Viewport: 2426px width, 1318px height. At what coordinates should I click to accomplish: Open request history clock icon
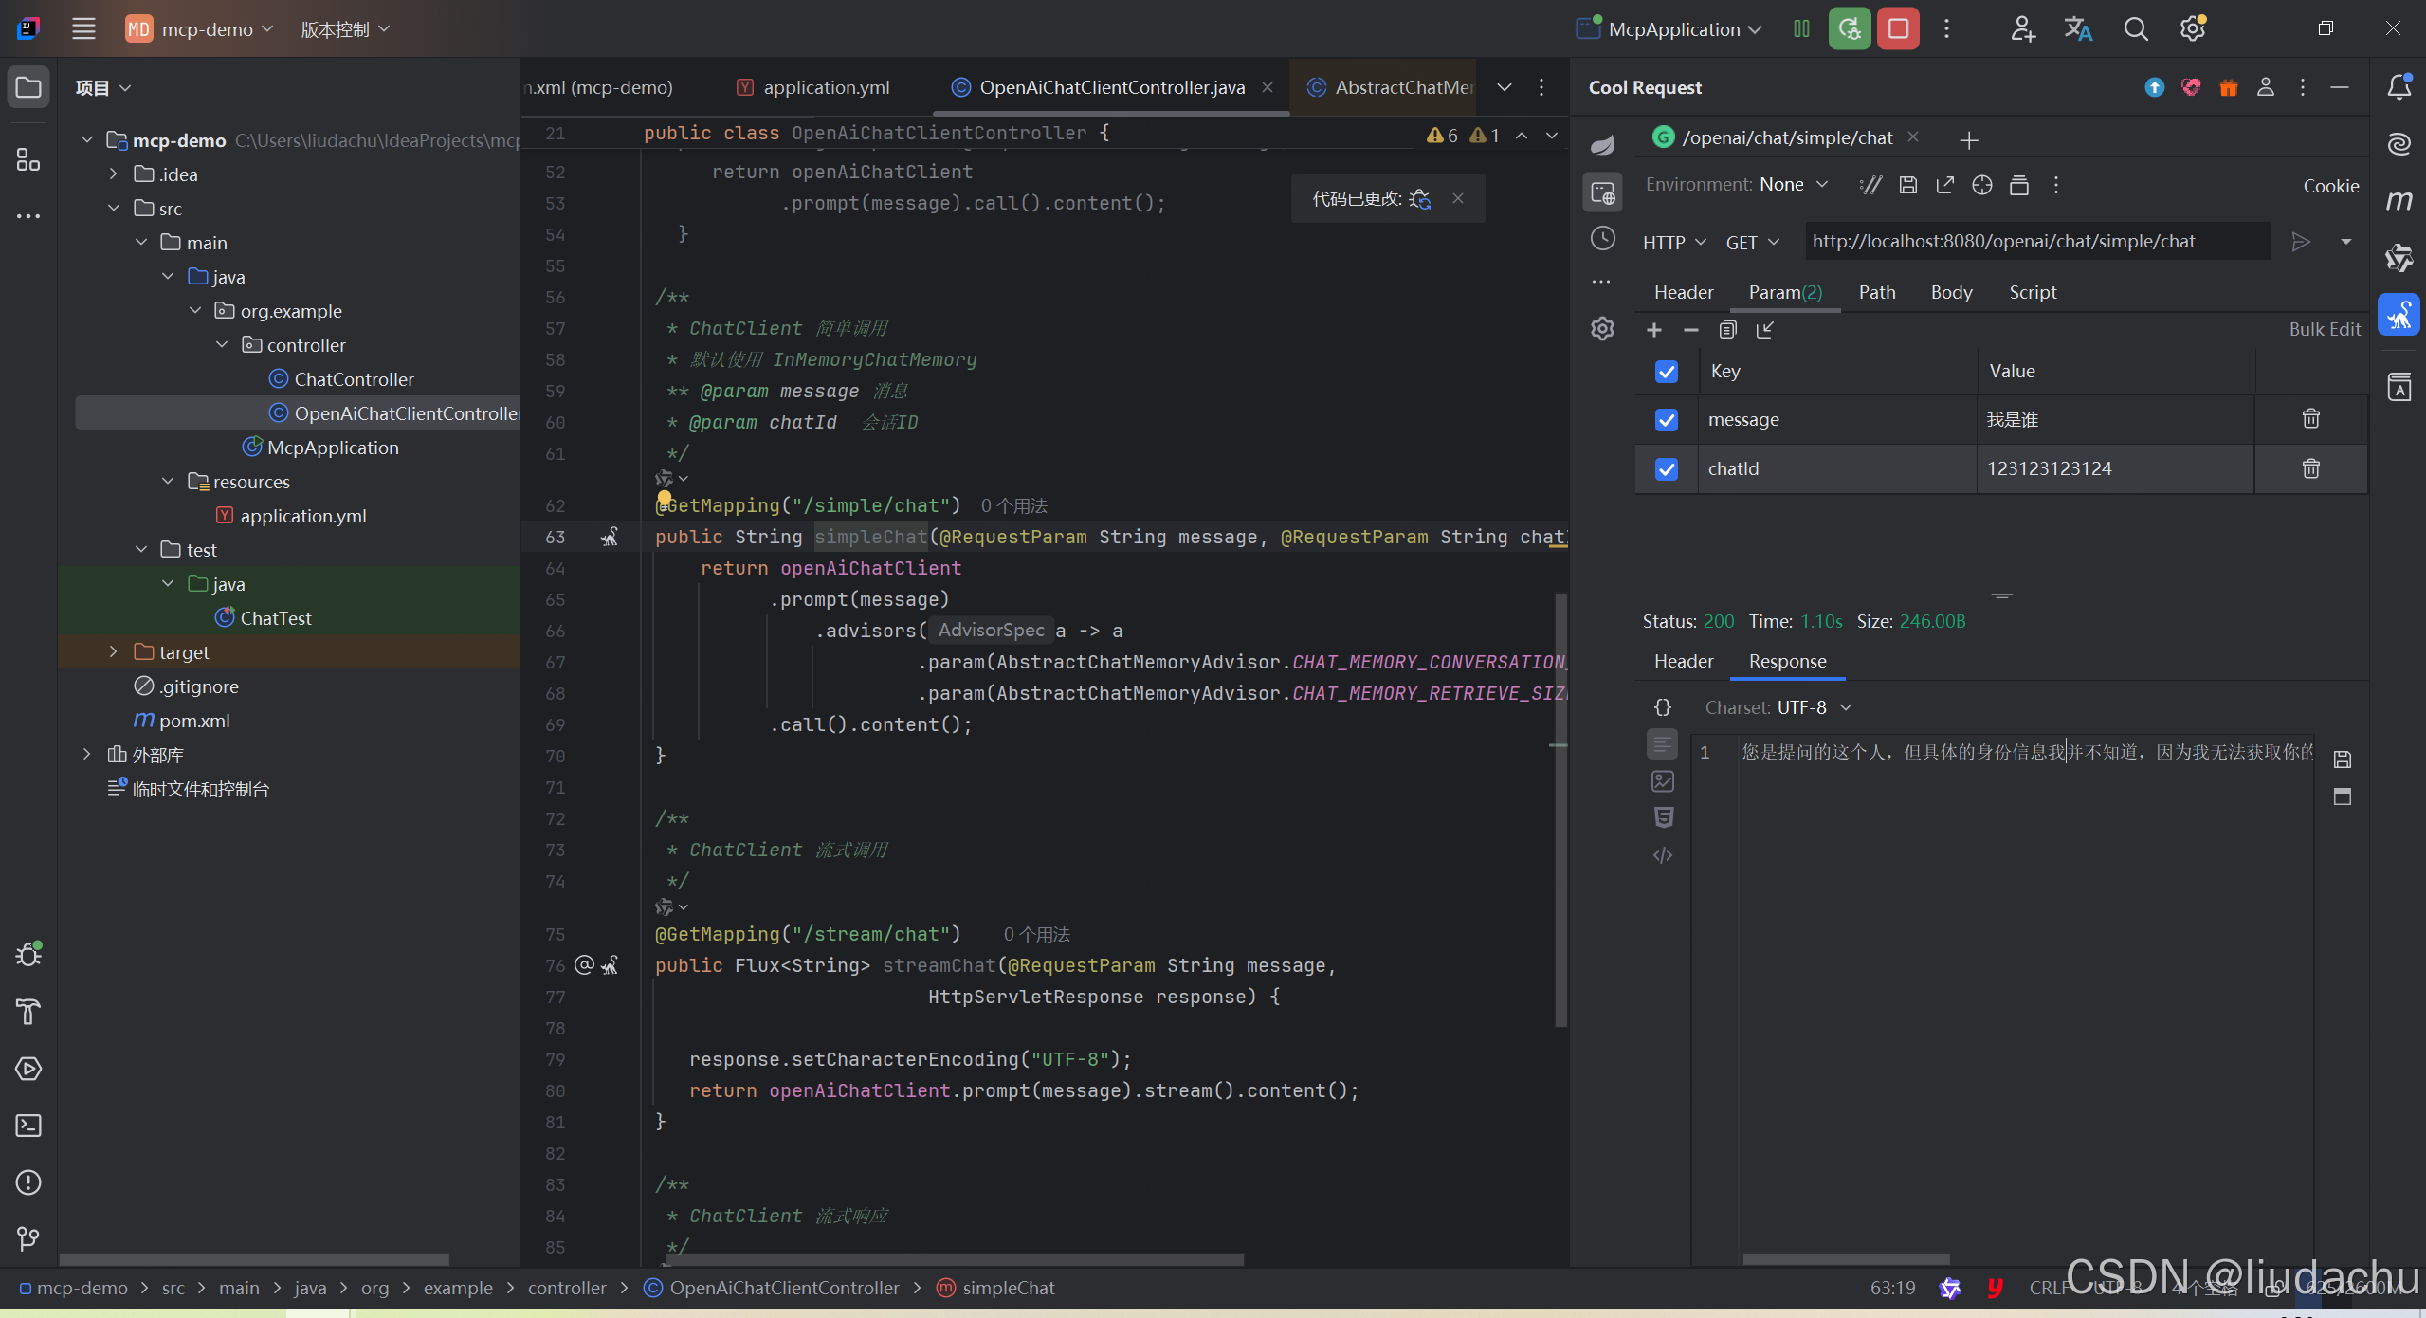point(1602,238)
